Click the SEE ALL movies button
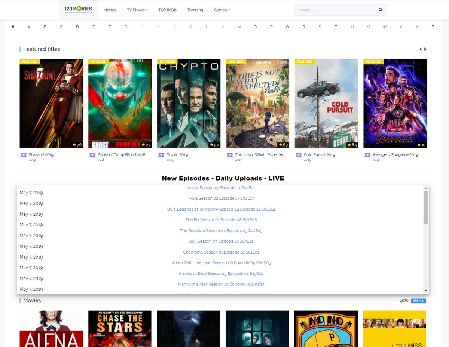 [x=418, y=301]
